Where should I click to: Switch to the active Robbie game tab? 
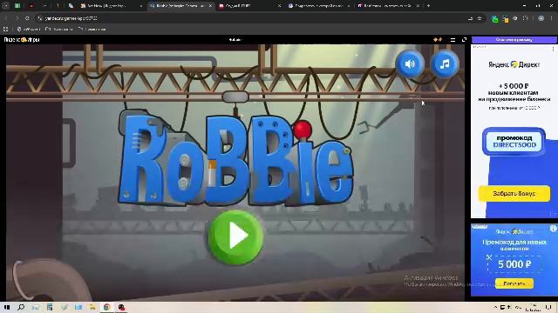(181, 6)
